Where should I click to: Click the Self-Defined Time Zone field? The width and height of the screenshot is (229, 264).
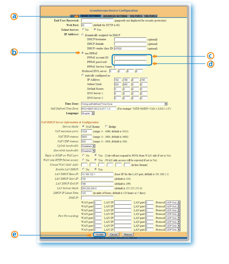pyautogui.click(x=98, y=109)
